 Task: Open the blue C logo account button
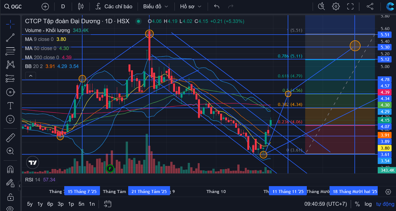[390, 7]
